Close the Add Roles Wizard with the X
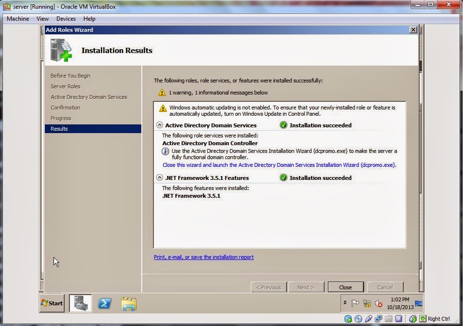Screen dimensions: 463x326 tap(413, 30)
